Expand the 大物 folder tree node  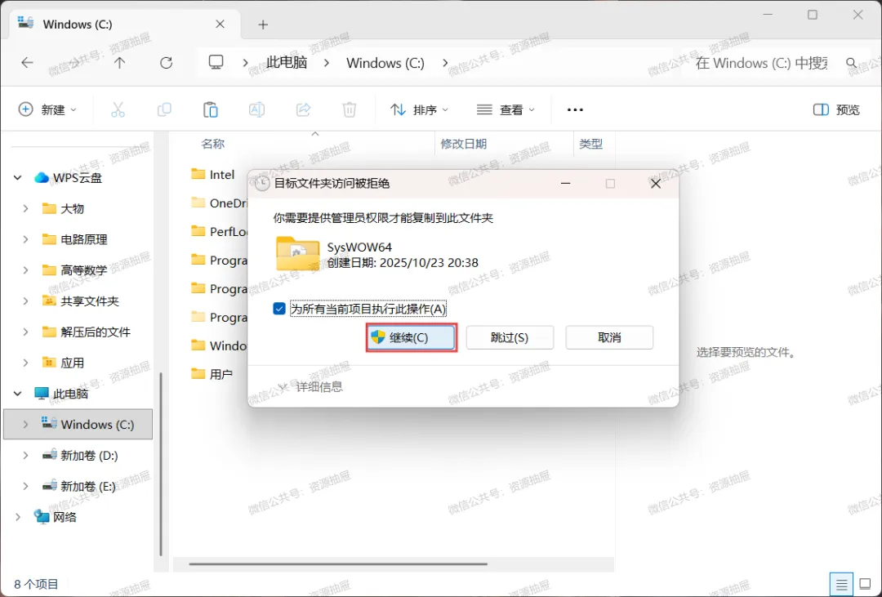[25, 209]
